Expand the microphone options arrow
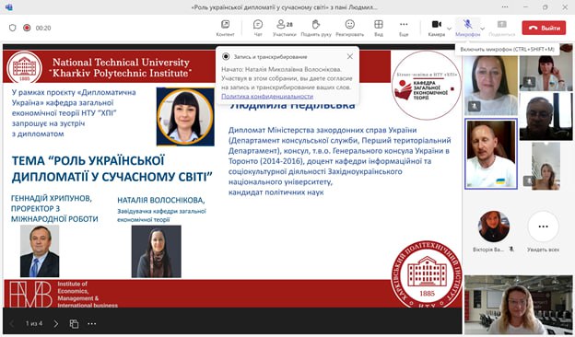 [x=483, y=29]
